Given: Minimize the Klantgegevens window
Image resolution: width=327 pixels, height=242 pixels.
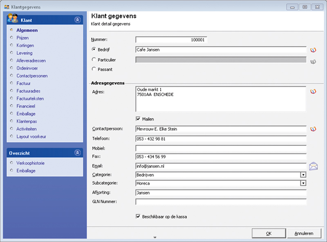Looking at the screenshot, I should pos(292,7).
